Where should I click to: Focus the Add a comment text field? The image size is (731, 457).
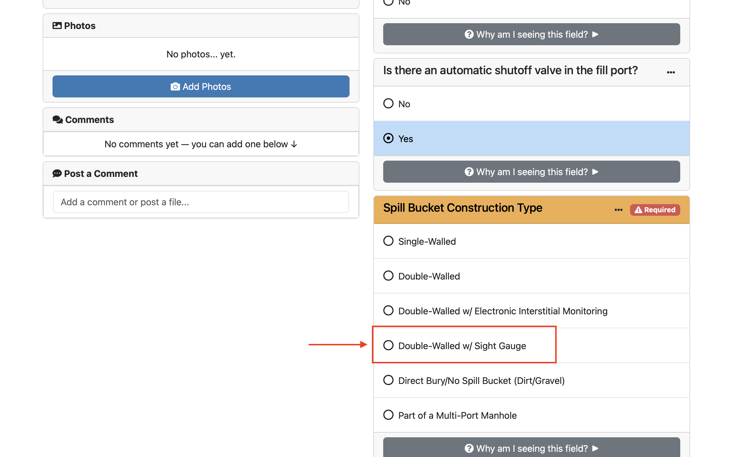201,202
